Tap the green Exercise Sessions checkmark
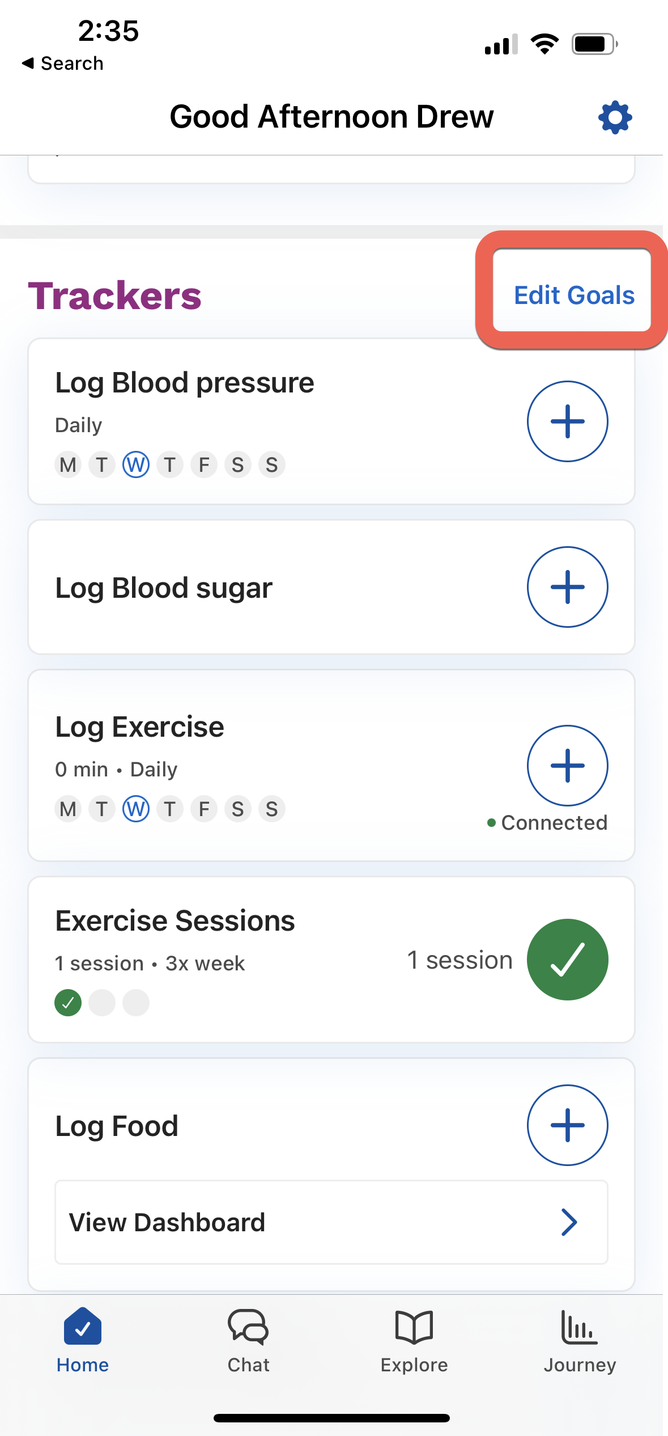 (x=567, y=960)
